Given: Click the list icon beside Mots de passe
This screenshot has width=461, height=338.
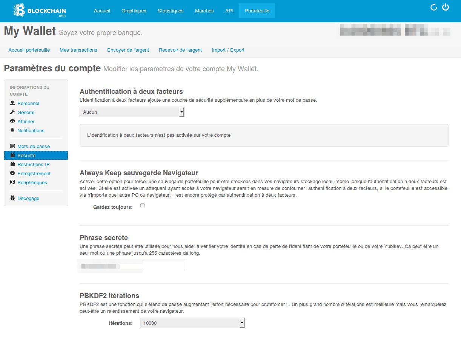Looking at the screenshot, I should tap(12, 146).
